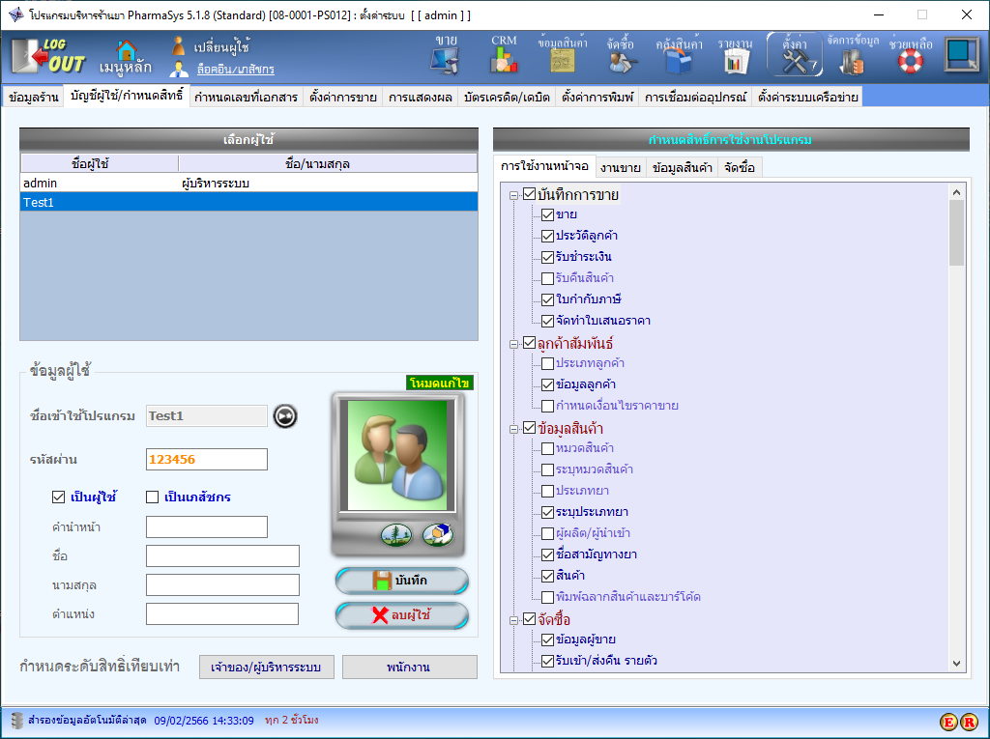This screenshot has height=739, width=990.
Task: Check the รับคืนสินค้า permission checkbox
Action: point(548,278)
